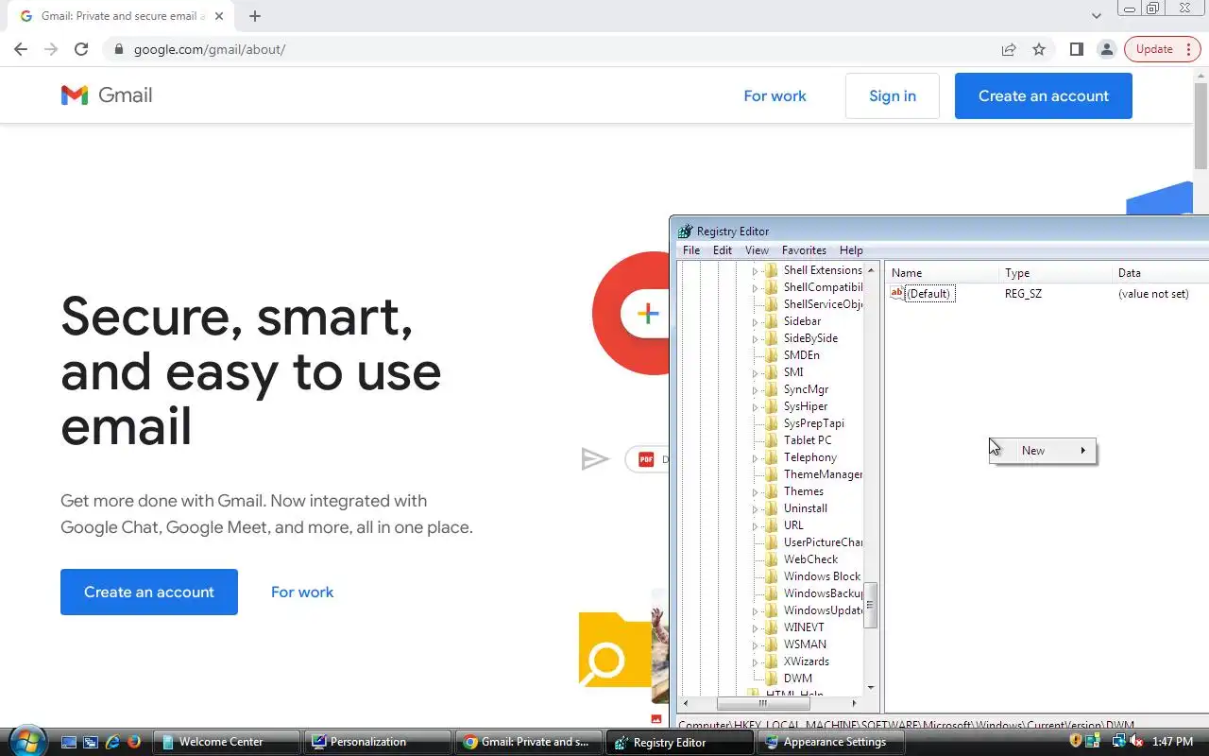Click REG_SZ in the Type column

click(x=1023, y=294)
